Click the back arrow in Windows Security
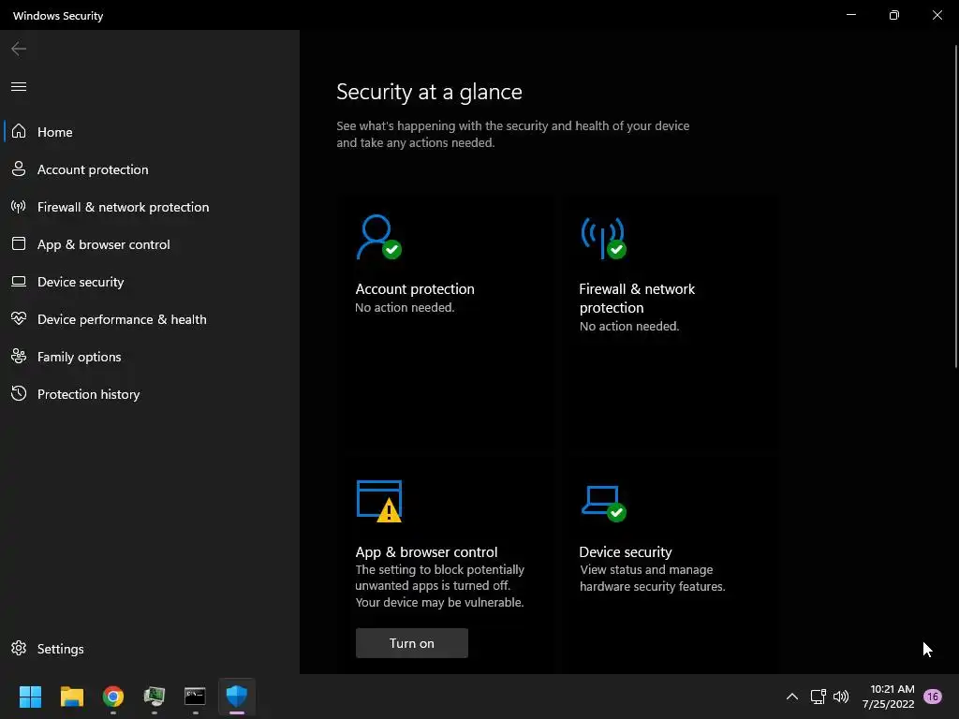Image resolution: width=959 pixels, height=719 pixels. pyautogui.click(x=19, y=49)
